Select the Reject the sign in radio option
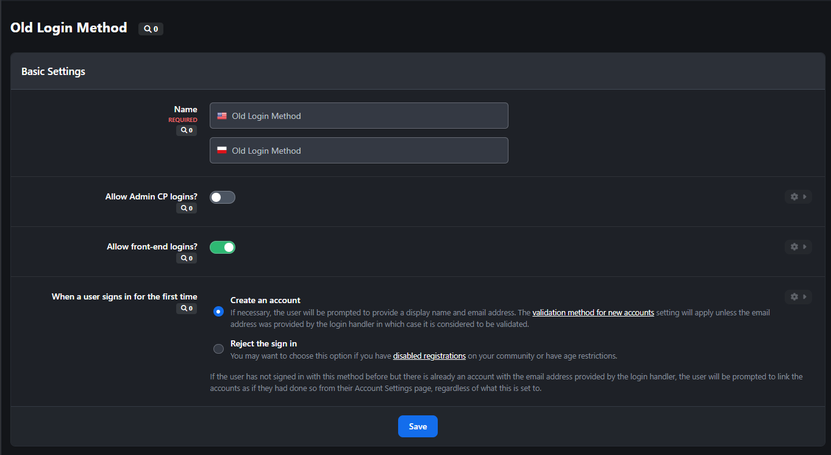The height and width of the screenshot is (455, 831). coord(218,349)
